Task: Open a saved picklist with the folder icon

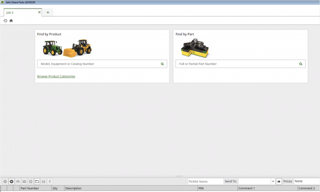Action: 37,181
